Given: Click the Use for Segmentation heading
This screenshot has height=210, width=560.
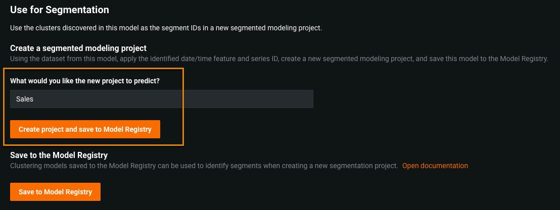Looking at the screenshot, I should [60, 9].
